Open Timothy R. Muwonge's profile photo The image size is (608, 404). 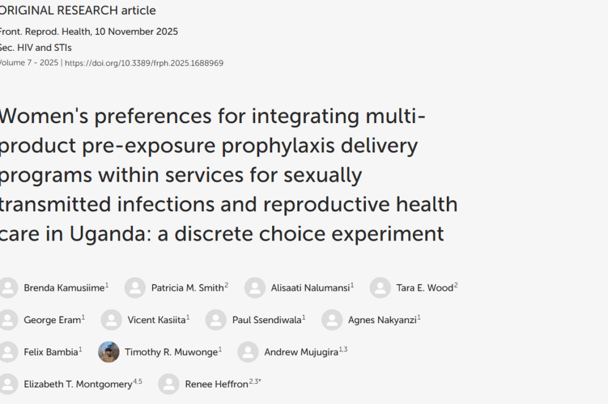(x=108, y=352)
